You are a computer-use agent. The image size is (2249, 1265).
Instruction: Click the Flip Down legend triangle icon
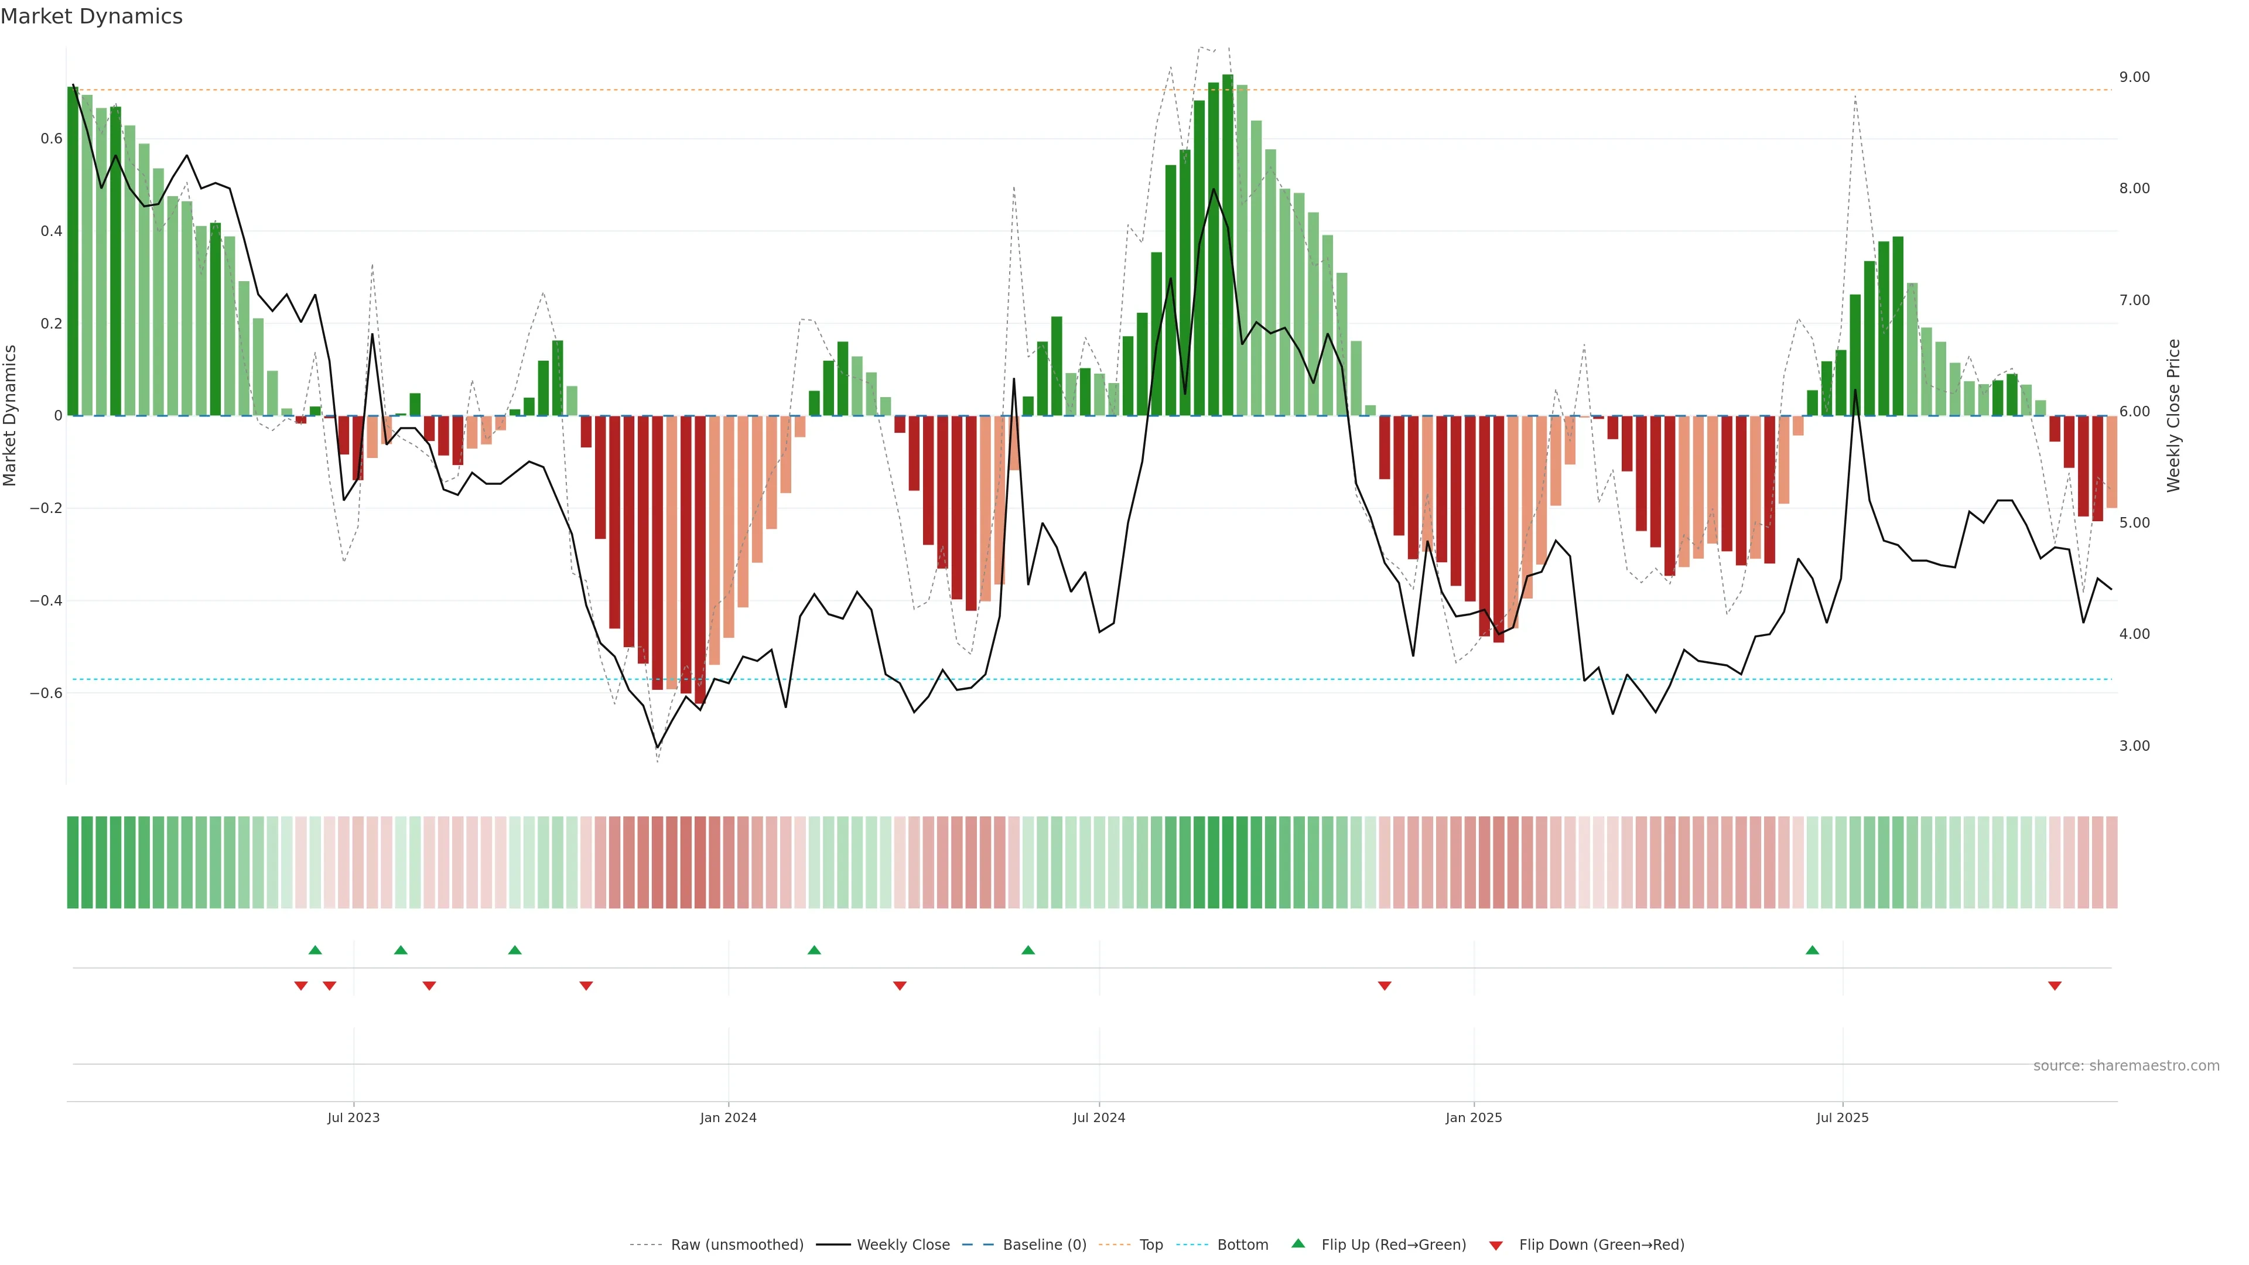coord(1496,1245)
